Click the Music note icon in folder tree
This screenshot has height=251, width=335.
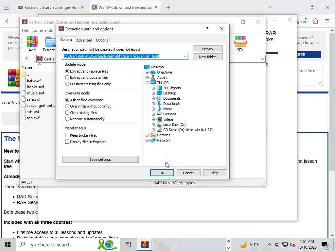[x=159, y=109]
